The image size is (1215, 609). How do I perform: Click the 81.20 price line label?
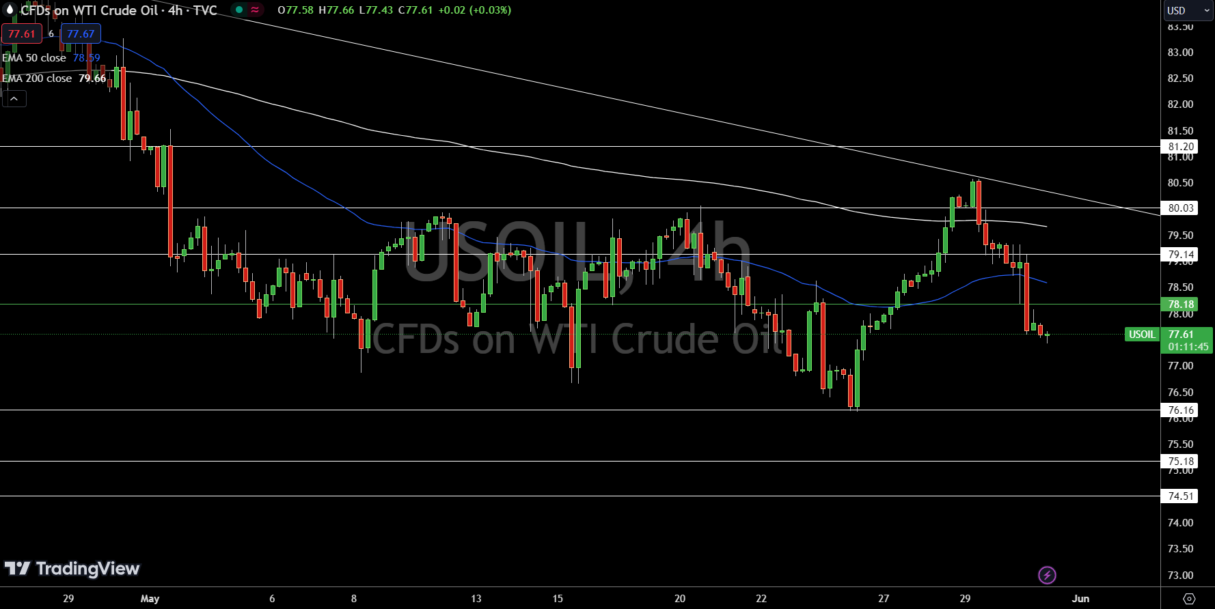coord(1180,147)
